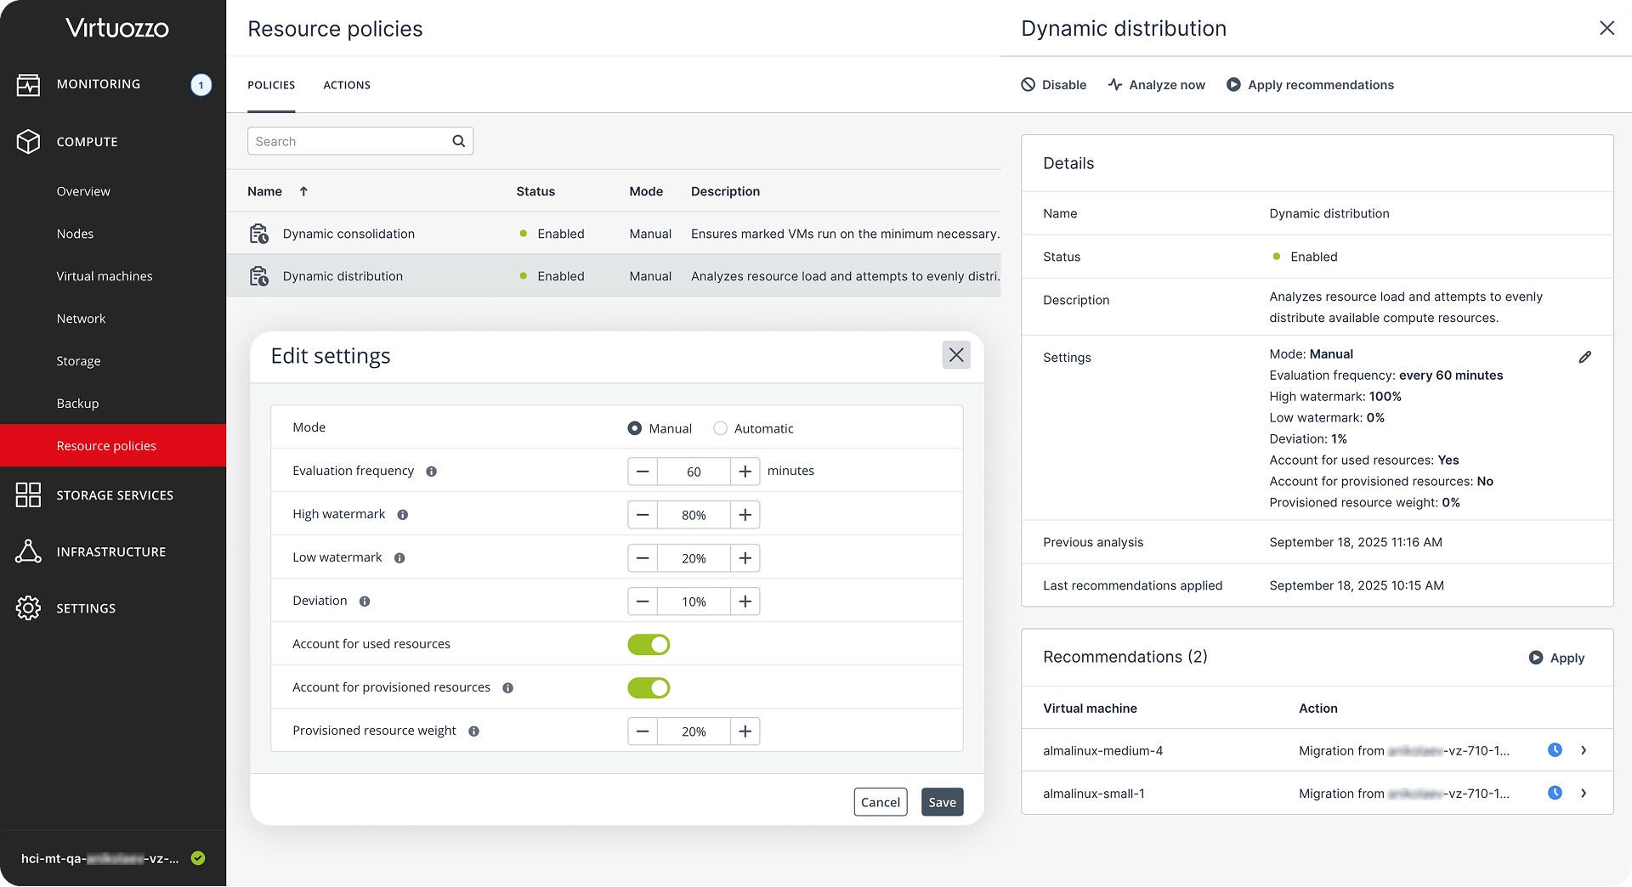The image size is (1632, 887).
Task: Save the edited policy settings
Action: click(x=942, y=801)
